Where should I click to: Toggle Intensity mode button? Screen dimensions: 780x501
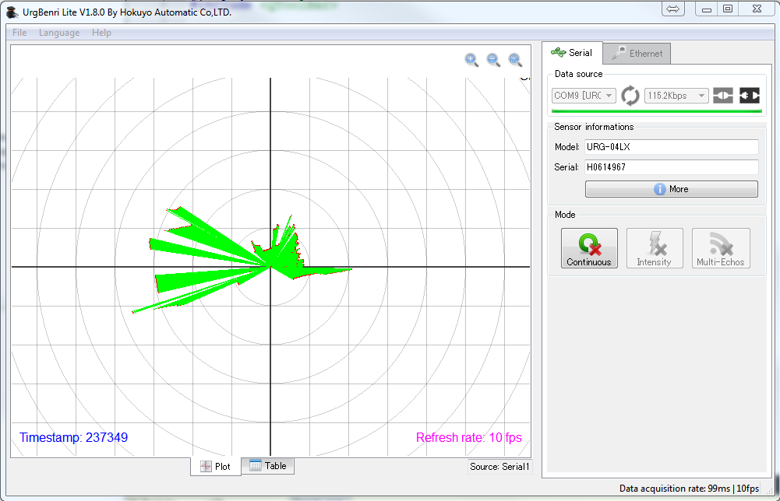tap(655, 248)
